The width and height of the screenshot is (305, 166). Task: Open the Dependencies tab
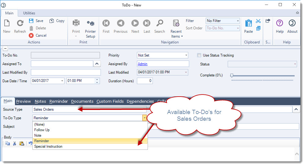pyautogui.click(x=140, y=101)
